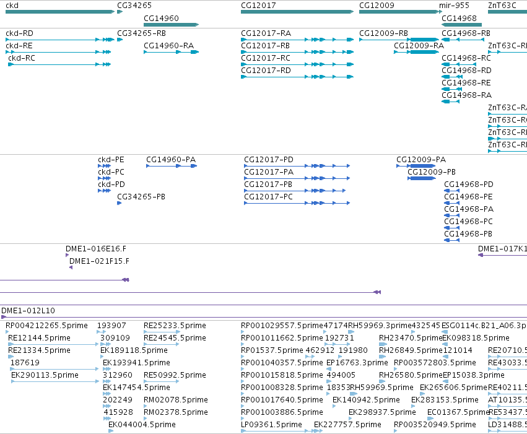Open the CG14968-PB protein label
Screen dimensions: 527x434
pyautogui.click(x=468, y=234)
